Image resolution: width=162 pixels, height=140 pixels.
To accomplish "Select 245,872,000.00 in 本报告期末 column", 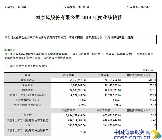I will (77, 125).
